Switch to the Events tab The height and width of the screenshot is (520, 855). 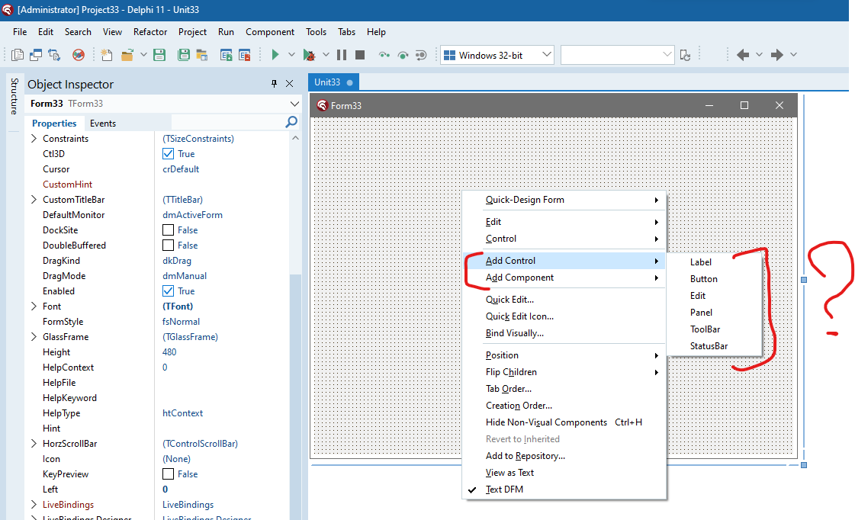(x=103, y=124)
